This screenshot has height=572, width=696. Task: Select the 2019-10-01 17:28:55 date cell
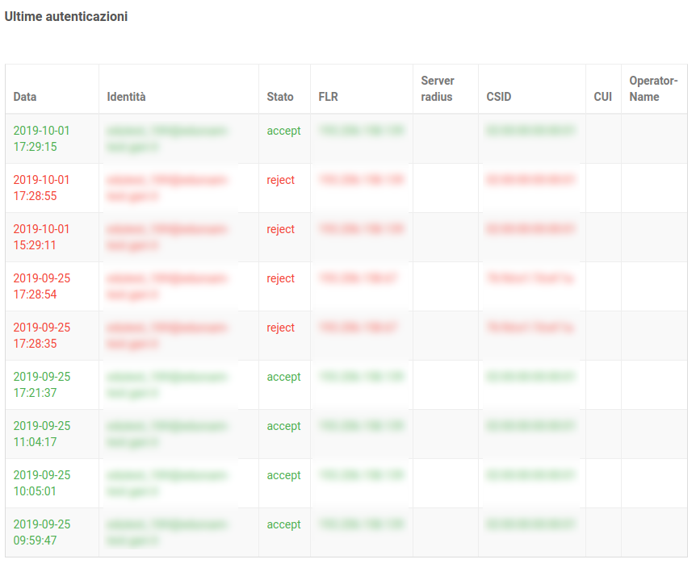42,188
